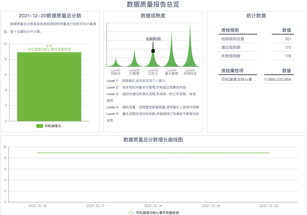The image size is (307, 215).
Task: Click the value 178 in the statistics table
Action: pos(288,56)
